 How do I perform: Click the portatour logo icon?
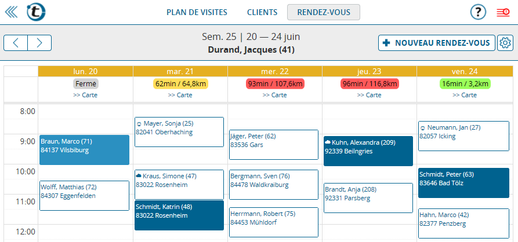click(x=36, y=12)
